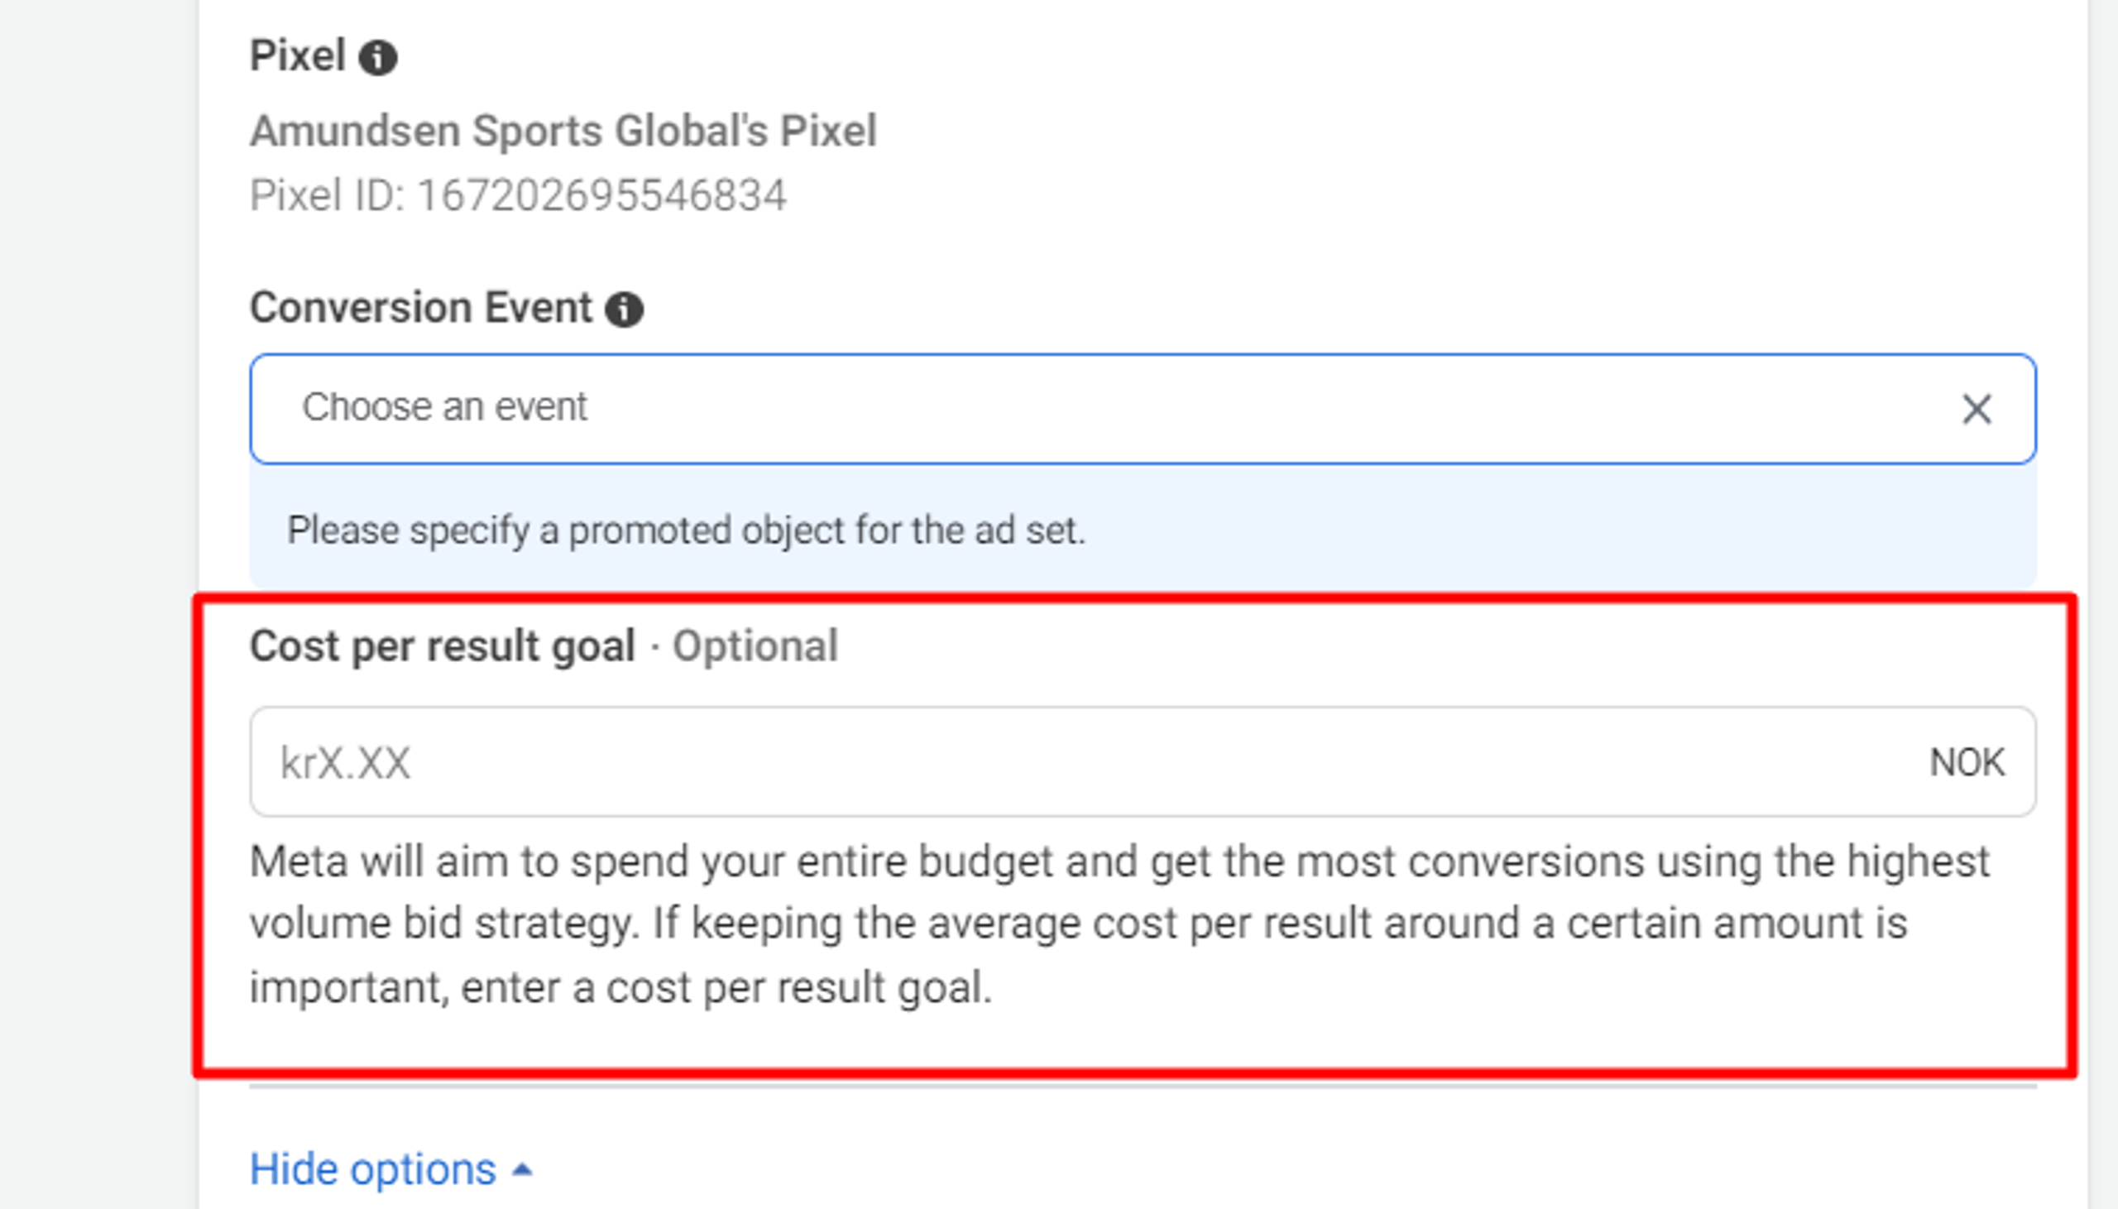The image size is (2118, 1209).
Task: Collapse the section via Hide options link
Action: point(373,1169)
